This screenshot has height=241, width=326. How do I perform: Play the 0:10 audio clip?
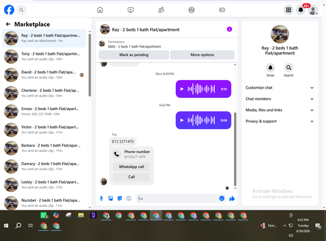pos(182,89)
